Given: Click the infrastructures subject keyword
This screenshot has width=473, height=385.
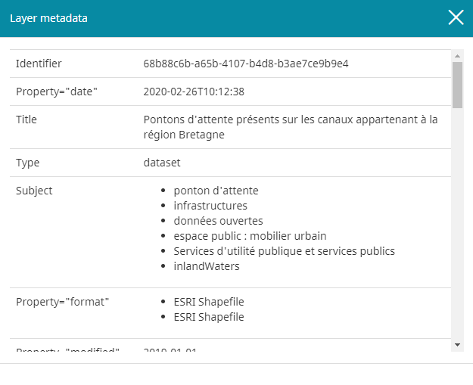Looking at the screenshot, I should point(210,206).
